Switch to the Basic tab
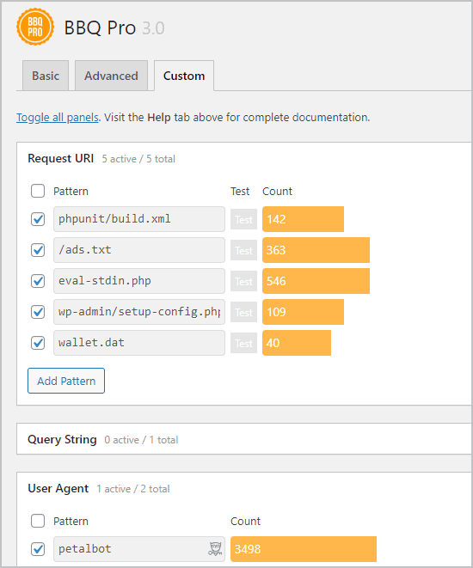The width and height of the screenshot is (473, 568). 46,76
